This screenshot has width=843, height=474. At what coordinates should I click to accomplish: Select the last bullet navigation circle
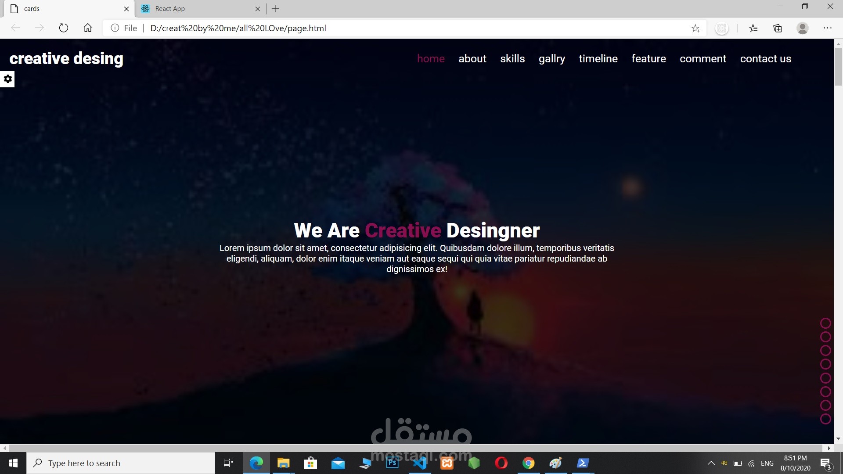[825, 419]
